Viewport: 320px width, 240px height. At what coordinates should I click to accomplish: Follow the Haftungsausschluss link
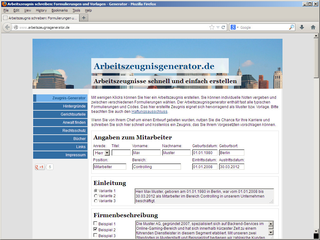click(149, 112)
